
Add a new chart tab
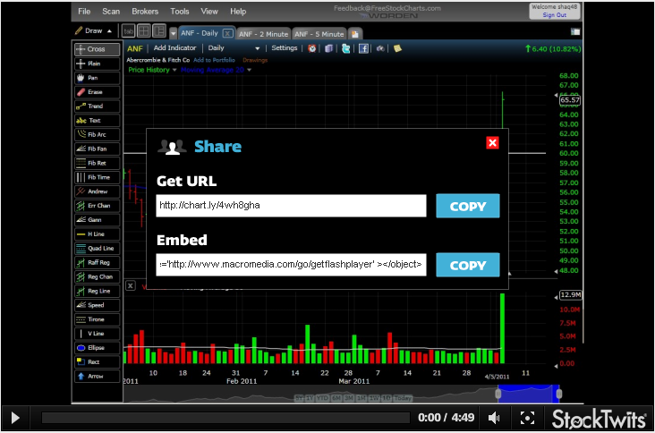pos(355,34)
